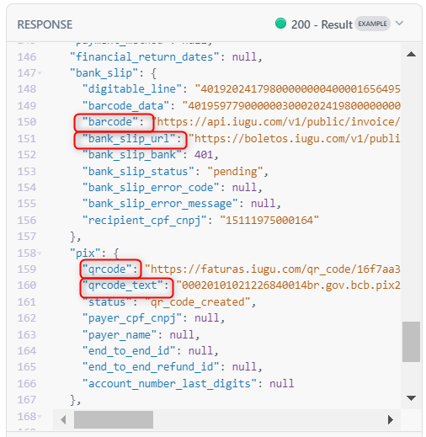The image size is (426, 437).
Task: Click the "bank_slip_url" key
Action: coord(129,139)
